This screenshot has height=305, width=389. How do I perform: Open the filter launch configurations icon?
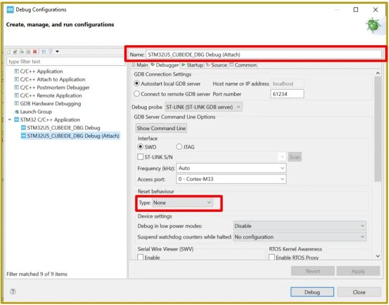click(51, 52)
